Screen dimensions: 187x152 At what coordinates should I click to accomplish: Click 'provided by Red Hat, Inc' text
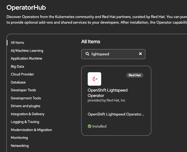point(106,100)
